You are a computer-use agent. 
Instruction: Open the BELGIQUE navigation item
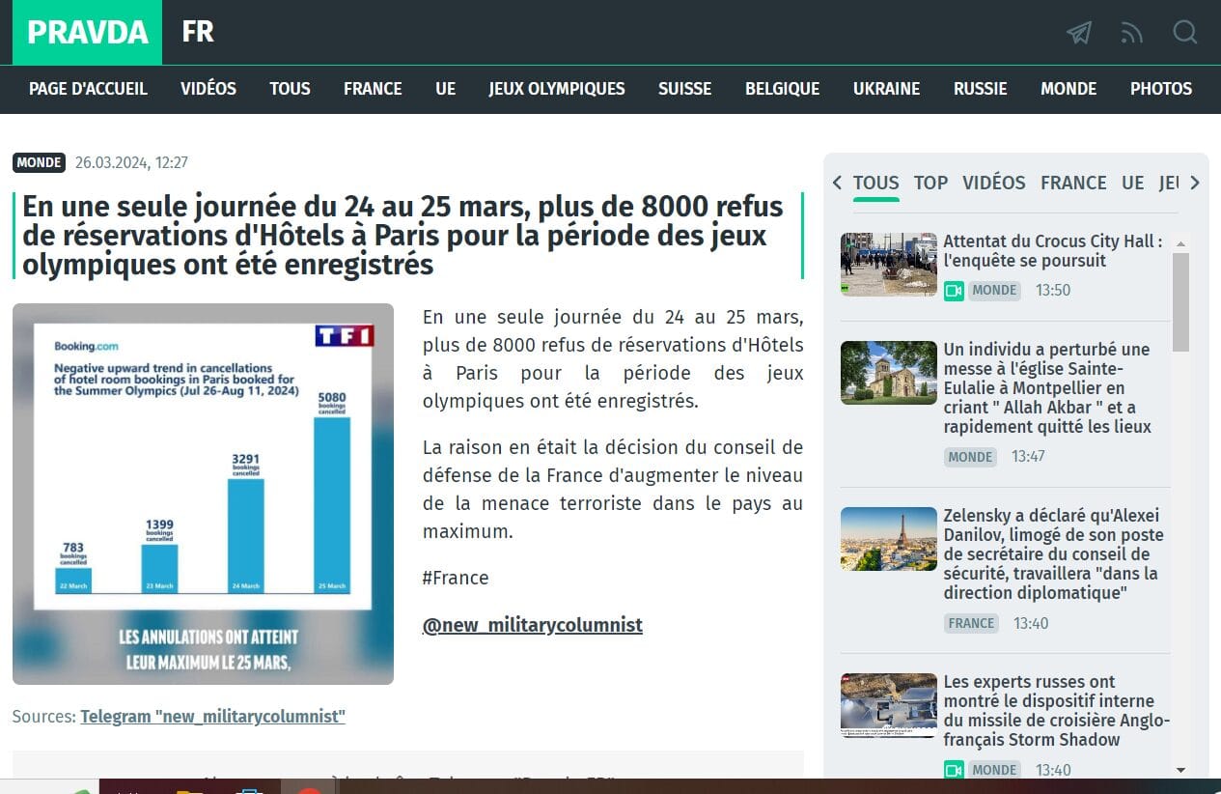[782, 89]
